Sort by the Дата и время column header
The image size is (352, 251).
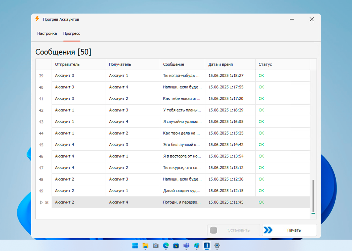tap(221, 65)
